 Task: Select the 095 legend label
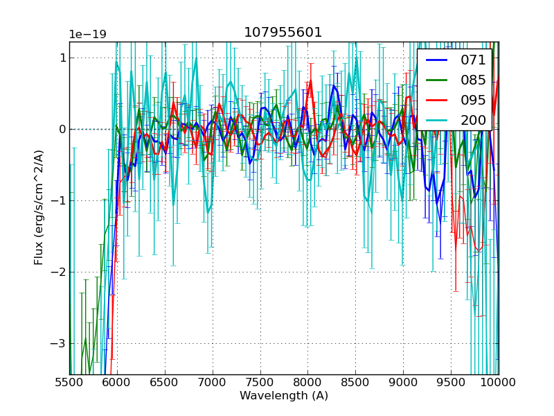click(x=473, y=100)
